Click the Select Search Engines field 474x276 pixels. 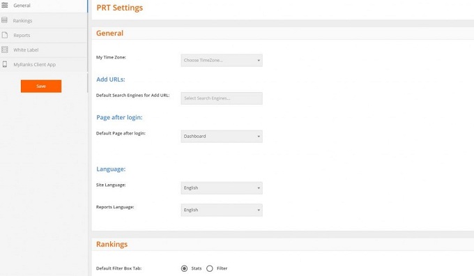(222, 98)
